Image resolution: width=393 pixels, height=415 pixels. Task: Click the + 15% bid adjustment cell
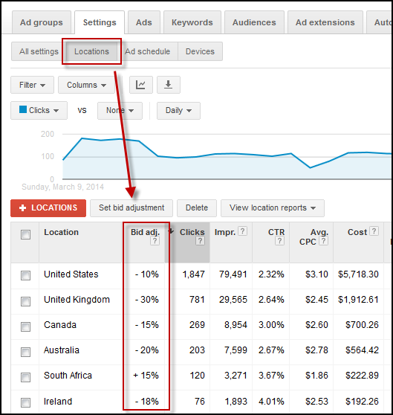(x=146, y=376)
